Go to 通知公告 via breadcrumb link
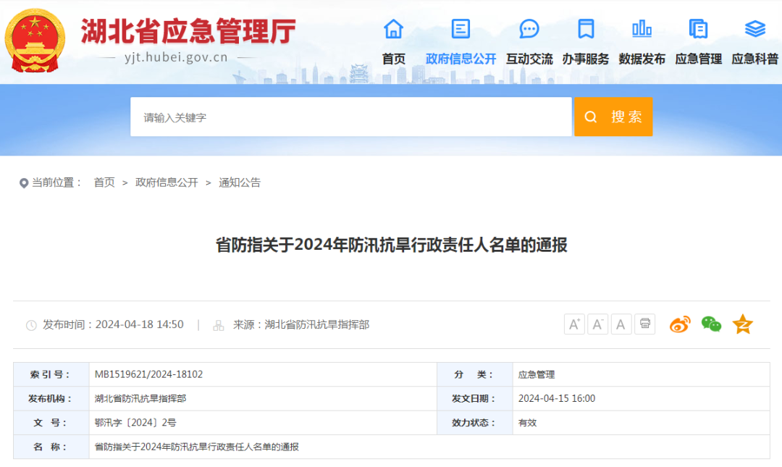 241,182
